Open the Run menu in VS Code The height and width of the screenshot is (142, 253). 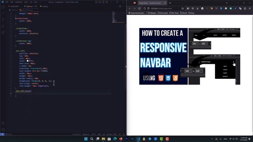pyautogui.click(x=36, y=2)
